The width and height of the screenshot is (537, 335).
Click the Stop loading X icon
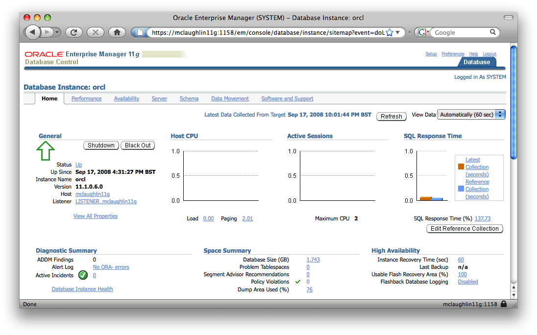[x=96, y=32]
